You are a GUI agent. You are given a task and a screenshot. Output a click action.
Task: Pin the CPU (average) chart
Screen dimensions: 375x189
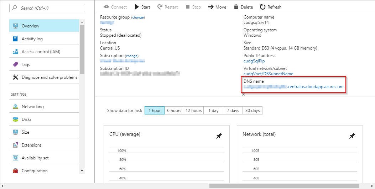click(x=219, y=136)
